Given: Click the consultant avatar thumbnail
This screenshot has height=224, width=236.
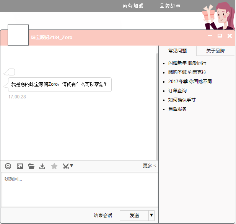Looking at the screenshot, I should pyautogui.click(x=18, y=35).
